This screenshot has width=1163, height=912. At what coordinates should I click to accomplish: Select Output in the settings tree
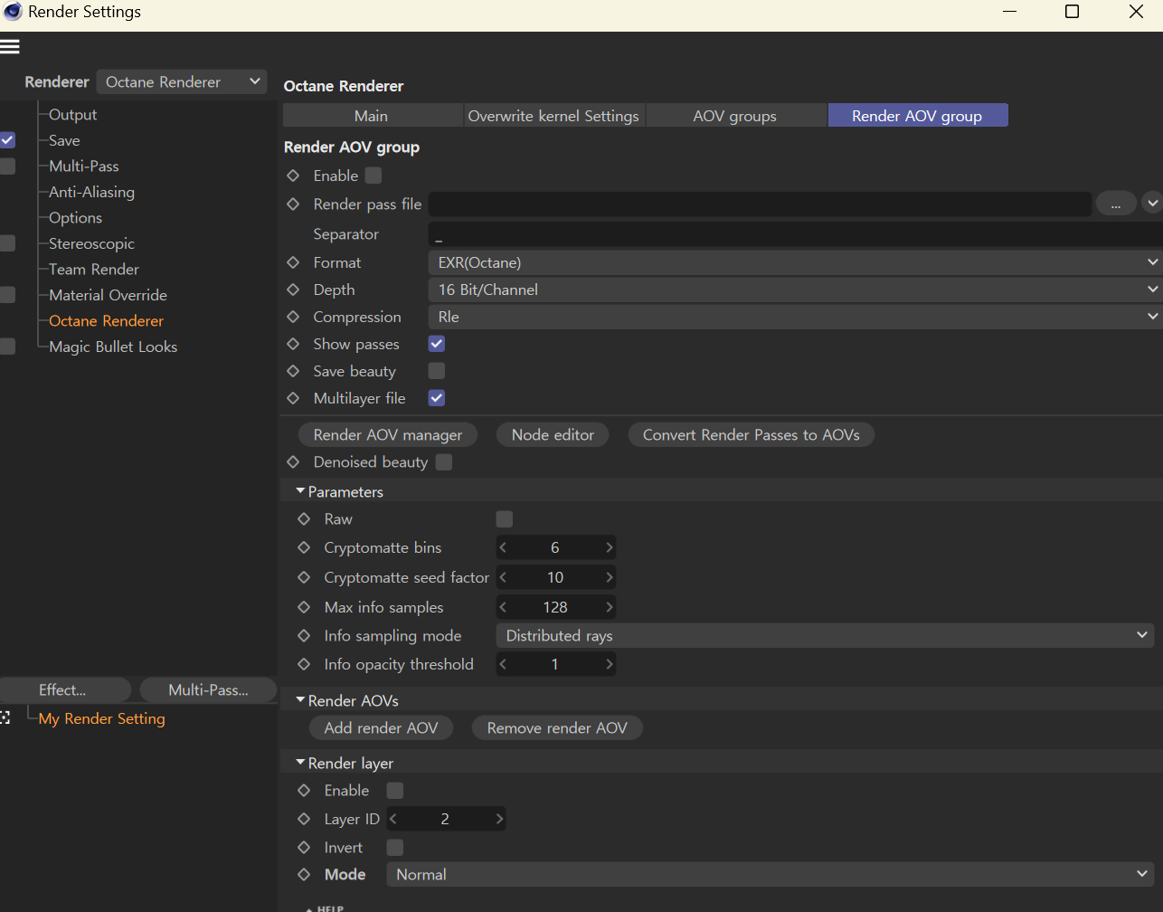[73, 115]
